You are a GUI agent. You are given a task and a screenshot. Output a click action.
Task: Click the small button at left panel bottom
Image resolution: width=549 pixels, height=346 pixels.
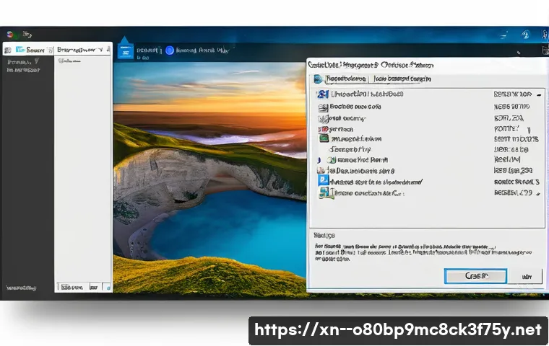107,286
